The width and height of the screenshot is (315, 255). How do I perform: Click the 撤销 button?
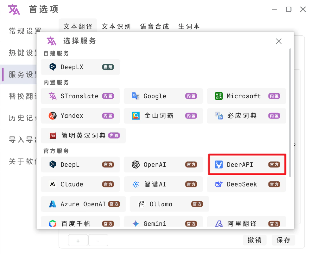(254, 240)
